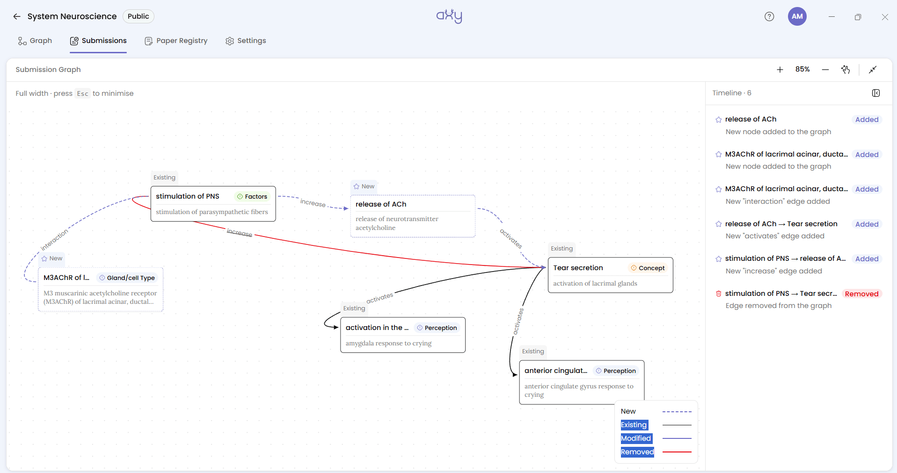Zoom in with the plus icon

click(x=780, y=70)
